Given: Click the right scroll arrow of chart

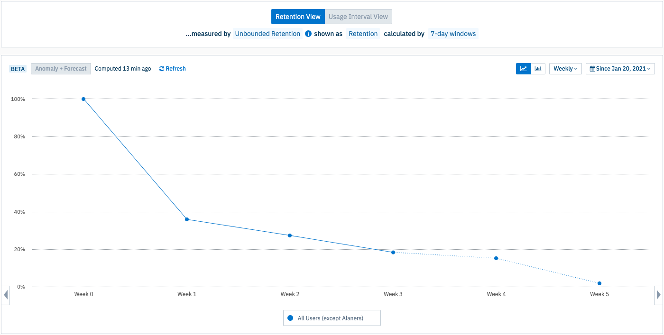Looking at the screenshot, I should point(658,295).
